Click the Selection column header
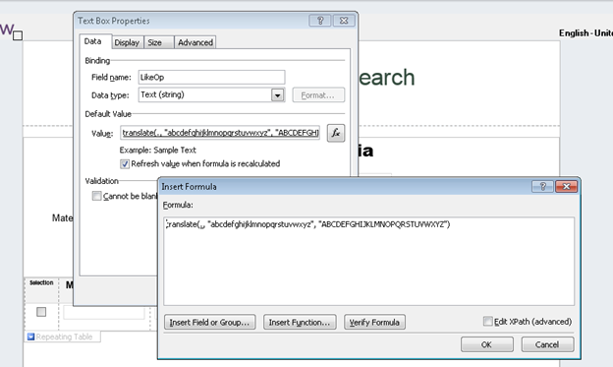The height and width of the screenshot is (367, 613). (41, 282)
